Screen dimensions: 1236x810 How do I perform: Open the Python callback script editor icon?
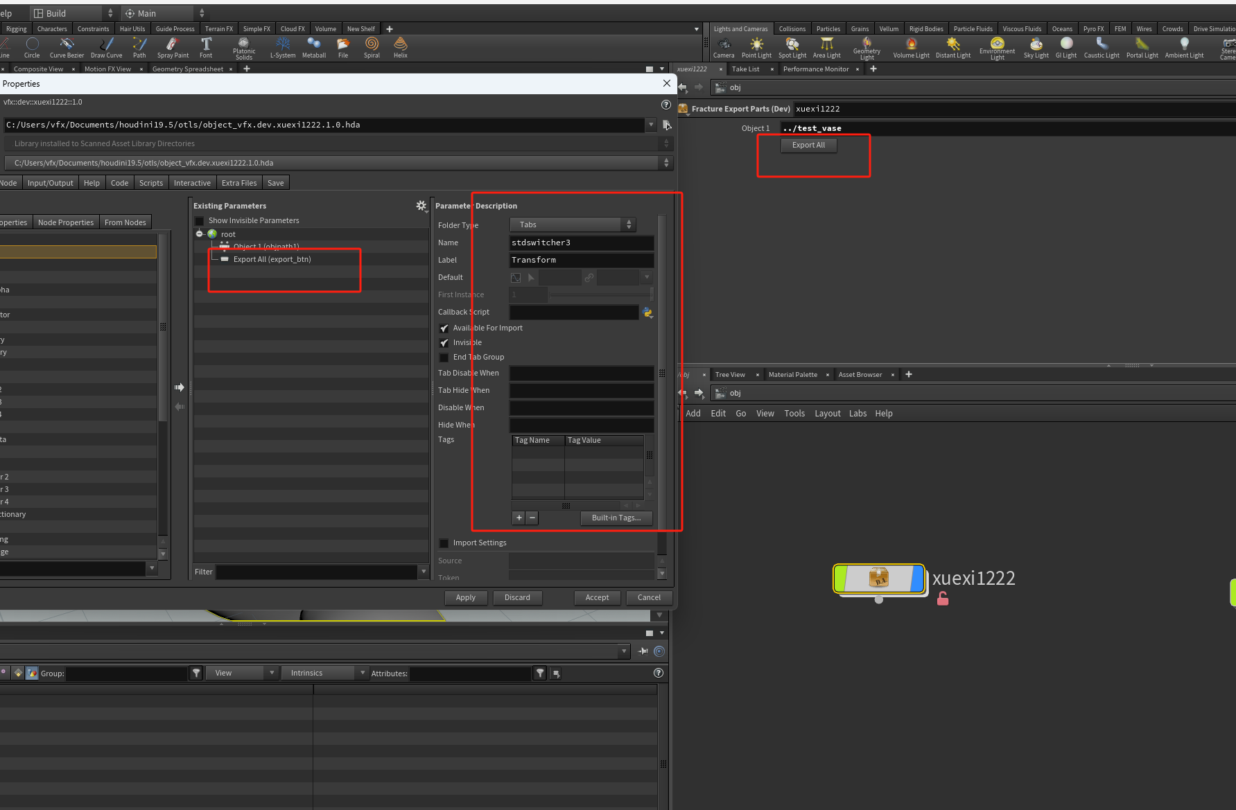647,312
